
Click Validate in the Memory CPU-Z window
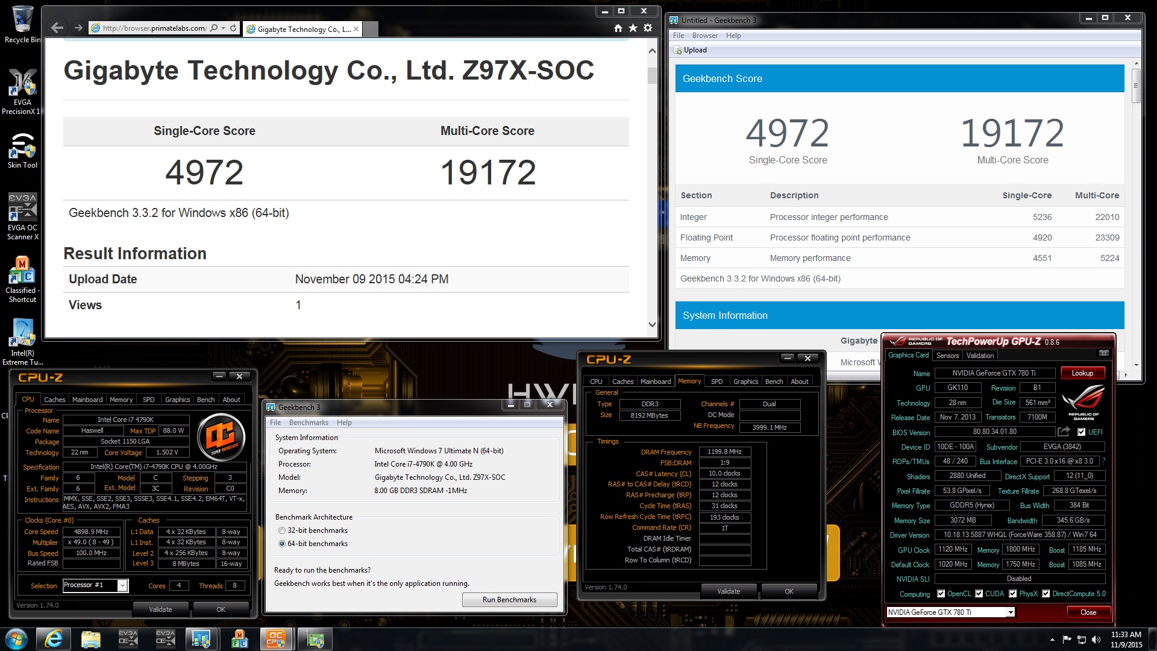pyautogui.click(x=729, y=591)
